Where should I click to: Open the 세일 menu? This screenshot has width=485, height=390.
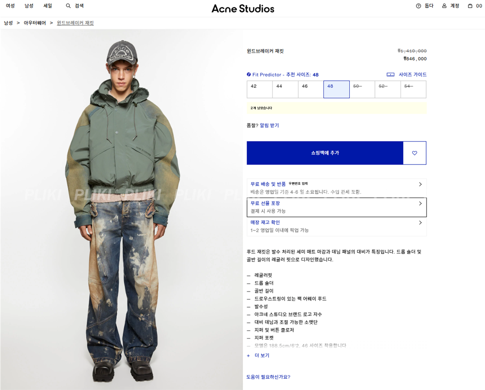tap(48, 6)
